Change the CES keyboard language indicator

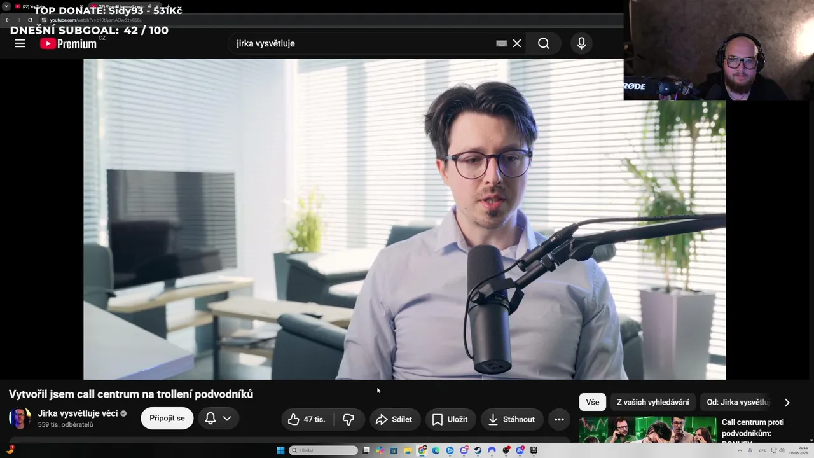[762, 450]
